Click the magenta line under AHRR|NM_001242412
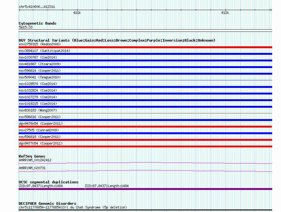This screenshot has width=281, height=212. [x=145, y=163]
